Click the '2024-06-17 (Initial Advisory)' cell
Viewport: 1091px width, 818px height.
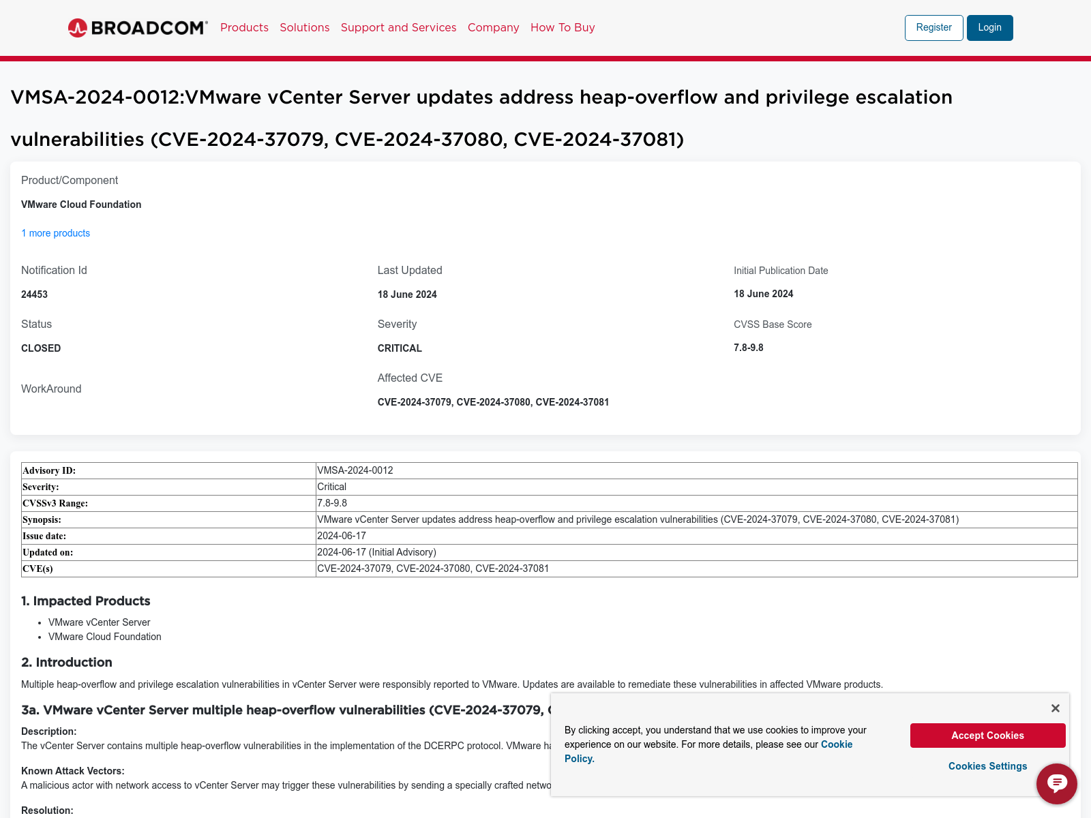tap(696, 552)
